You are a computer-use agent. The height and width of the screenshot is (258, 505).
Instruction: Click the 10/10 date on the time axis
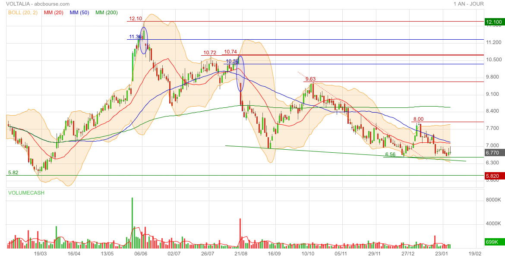click(x=308, y=254)
